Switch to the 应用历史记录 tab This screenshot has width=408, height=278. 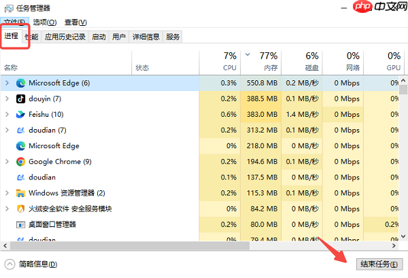point(65,37)
